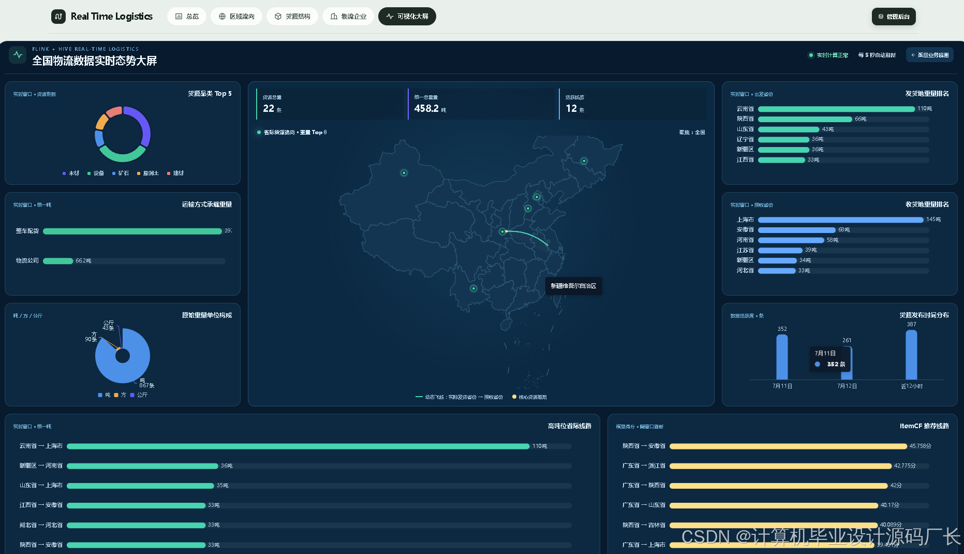Click the Real Time Logistics logo icon

(x=58, y=17)
